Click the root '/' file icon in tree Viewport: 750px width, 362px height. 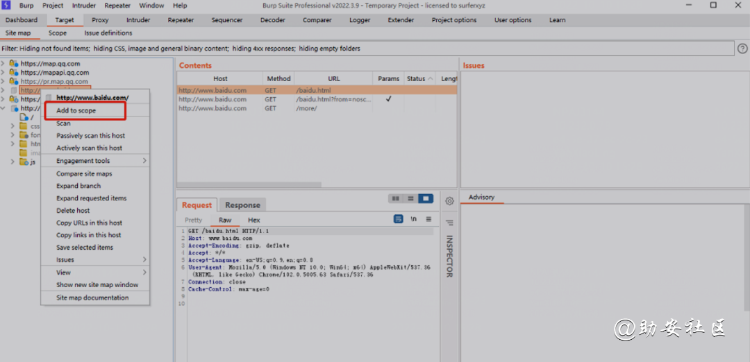pyautogui.click(x=24, y=117)
